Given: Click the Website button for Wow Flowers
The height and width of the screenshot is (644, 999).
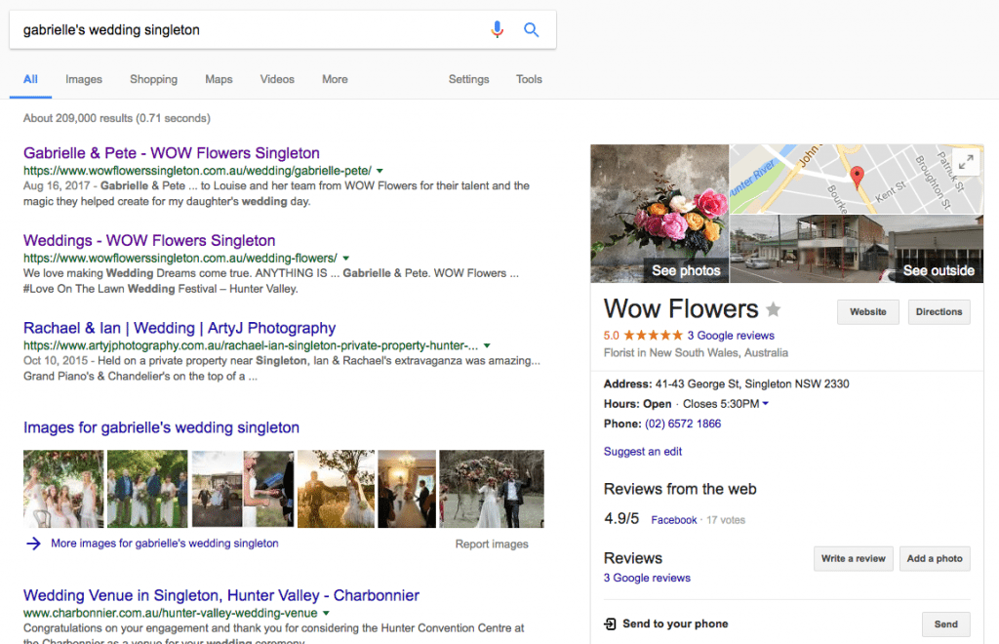Looking at the screenshot, I should click(x=867, y=312).
